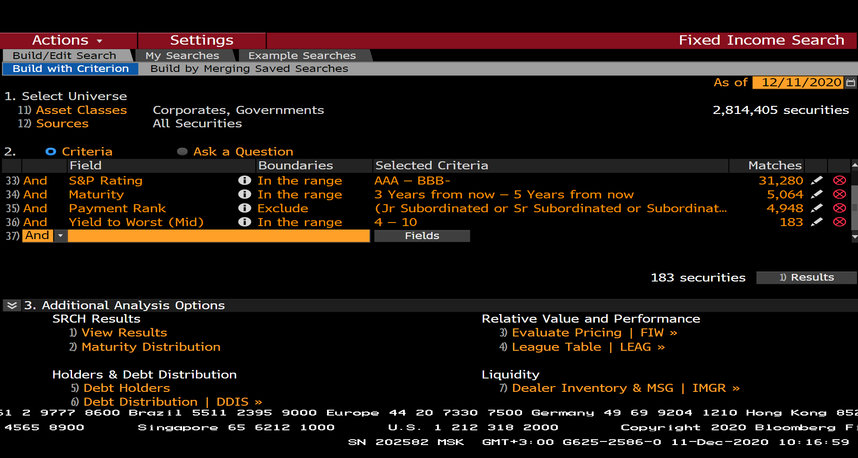
Task: Open the Settings menu
Action: (x=202, y=40)
